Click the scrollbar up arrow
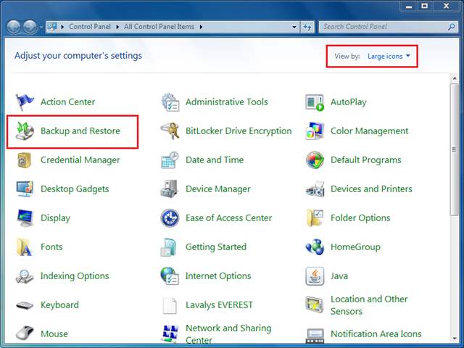464x348 pixels. tap(455, 78)
